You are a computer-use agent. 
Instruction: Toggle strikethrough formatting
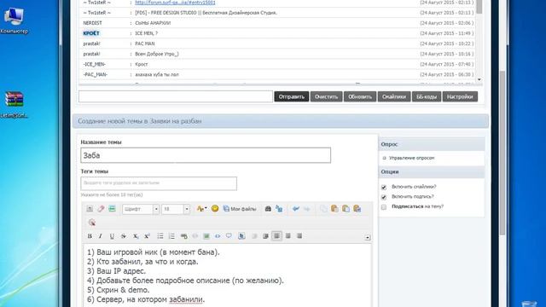[x=123, y=236]
